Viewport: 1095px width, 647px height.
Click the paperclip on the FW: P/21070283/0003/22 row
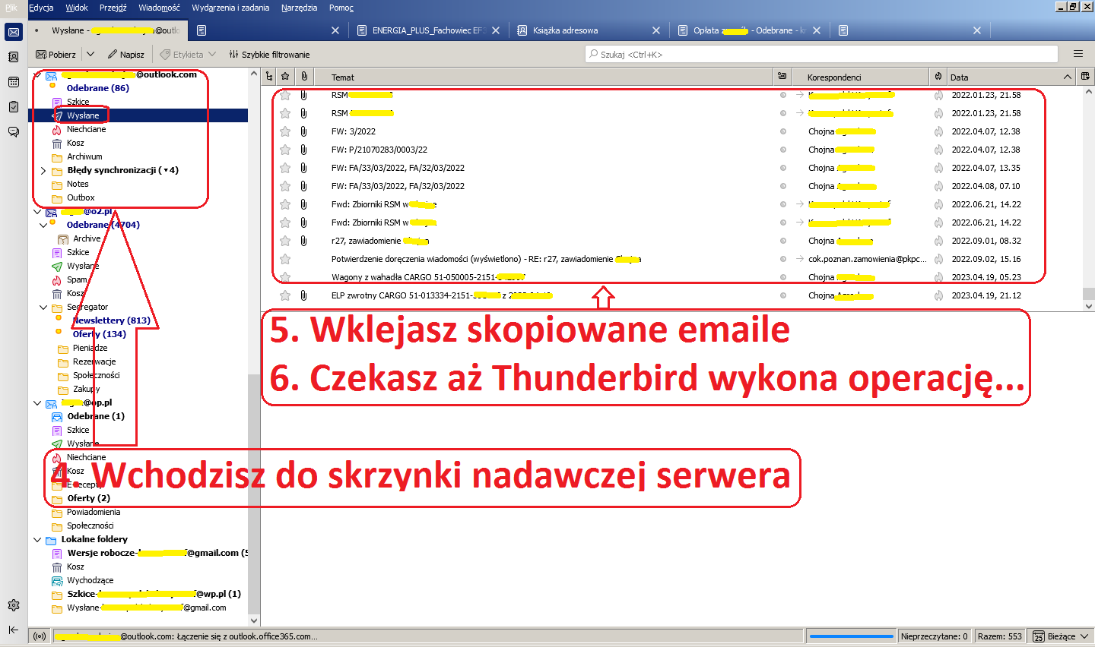(303, 150)
